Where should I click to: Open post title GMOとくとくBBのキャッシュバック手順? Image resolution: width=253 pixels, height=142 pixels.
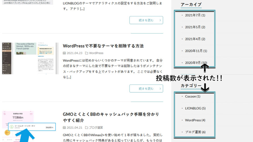point(111,117)
